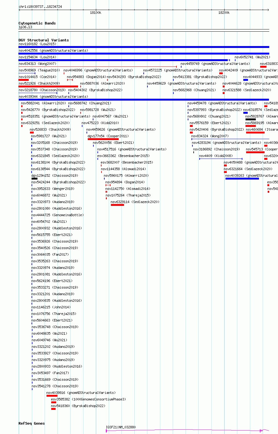Open variant nsv1154634 (Lou2014)
This screenshot has width=278, height=434.
click(37, 57)
